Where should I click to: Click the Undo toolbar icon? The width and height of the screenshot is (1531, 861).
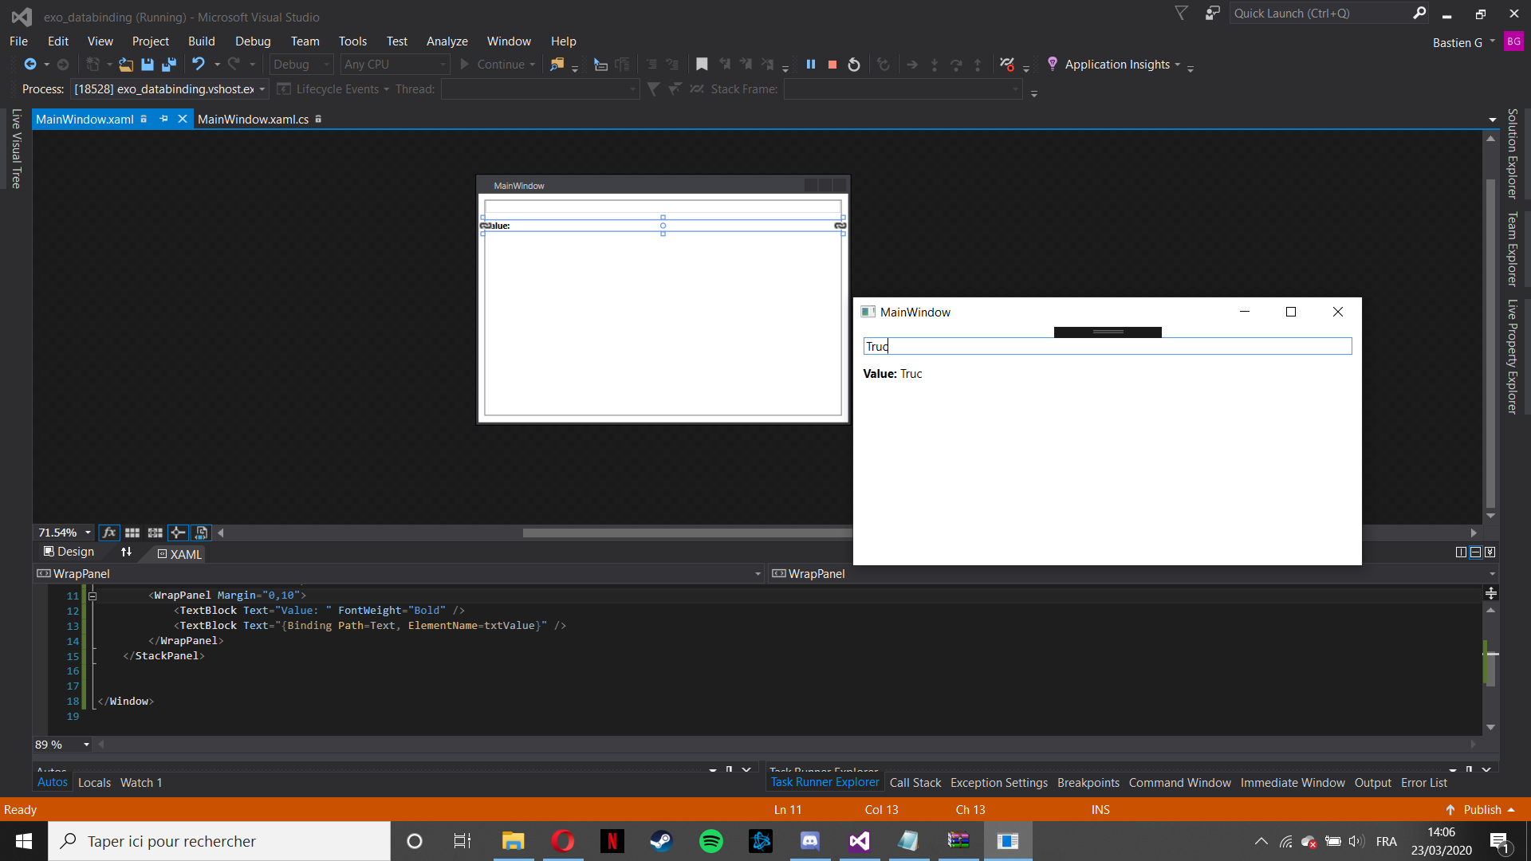[199, 64]
